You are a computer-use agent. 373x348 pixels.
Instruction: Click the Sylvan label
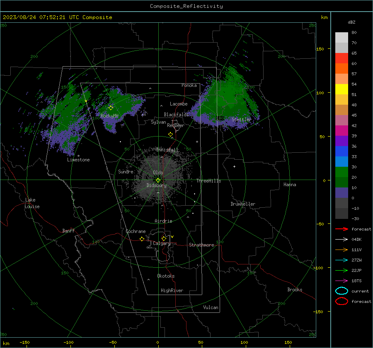point(158,122)
